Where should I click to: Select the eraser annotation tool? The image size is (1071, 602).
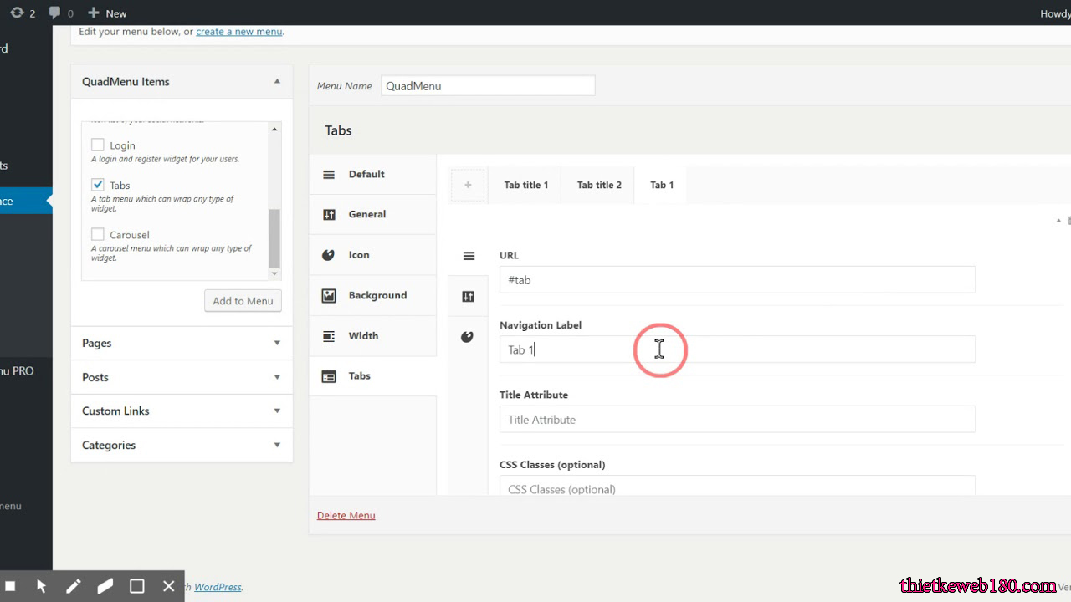(105, 585)
